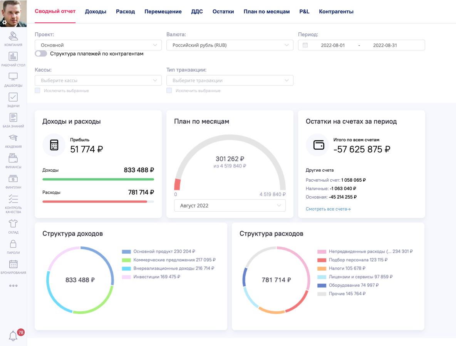Click the Основной продукт blue legend swatch

pyautogui.click(x=126, y=252)
